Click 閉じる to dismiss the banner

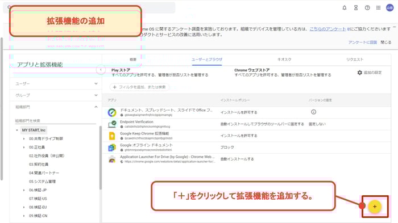click(386, 43)
